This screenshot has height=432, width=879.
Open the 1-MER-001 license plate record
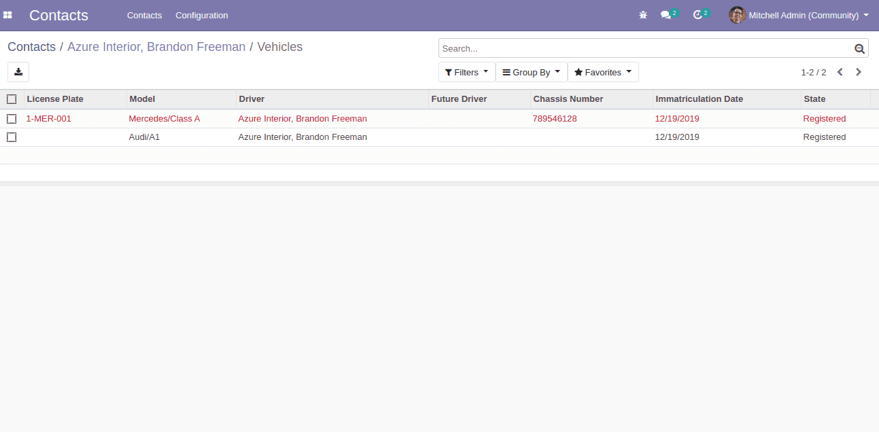click(49, 119)
